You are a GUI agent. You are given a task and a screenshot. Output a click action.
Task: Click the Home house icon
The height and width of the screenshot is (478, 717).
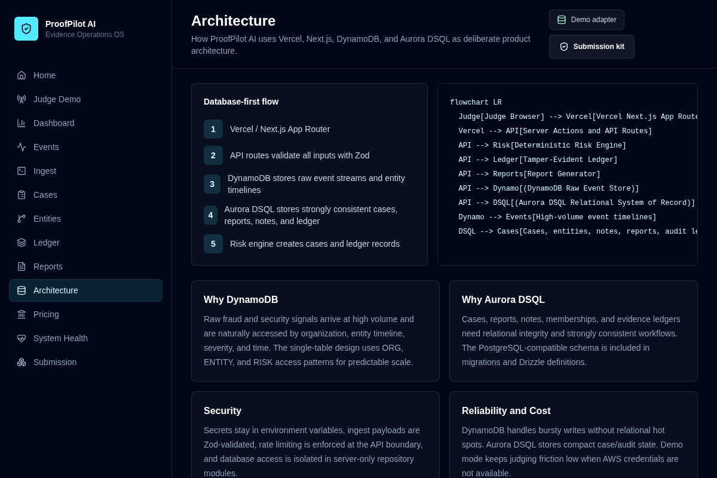coord(22,75)
